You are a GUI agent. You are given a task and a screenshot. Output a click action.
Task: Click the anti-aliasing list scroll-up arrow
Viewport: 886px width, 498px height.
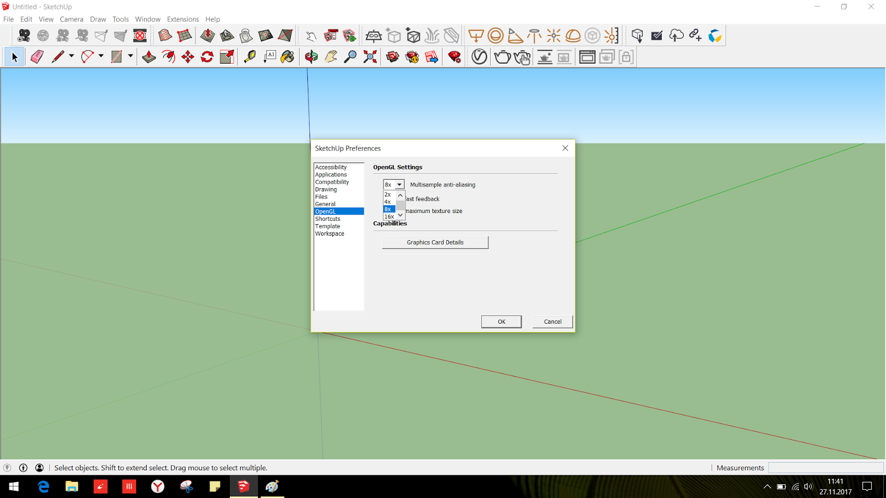(x=400, y=195)
